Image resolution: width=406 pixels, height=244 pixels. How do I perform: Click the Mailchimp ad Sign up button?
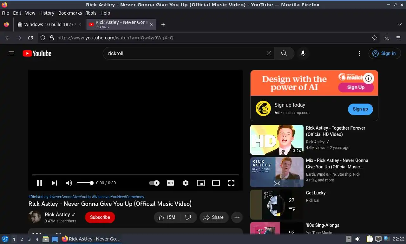(x=360, y=109)
